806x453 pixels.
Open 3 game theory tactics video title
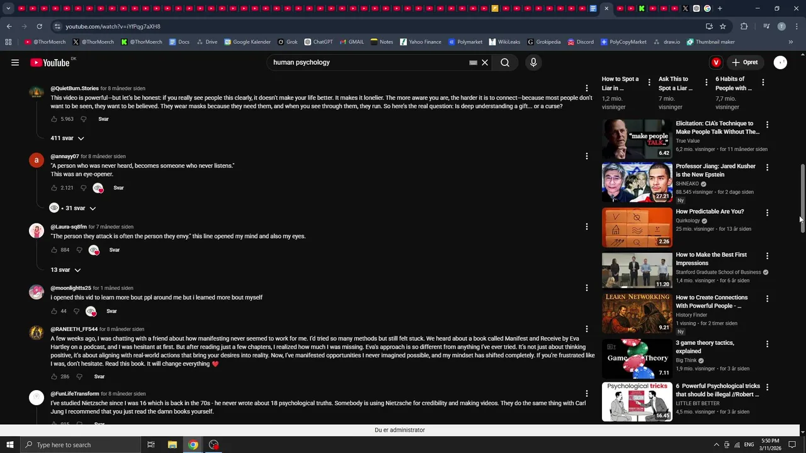tap(705, 347)
